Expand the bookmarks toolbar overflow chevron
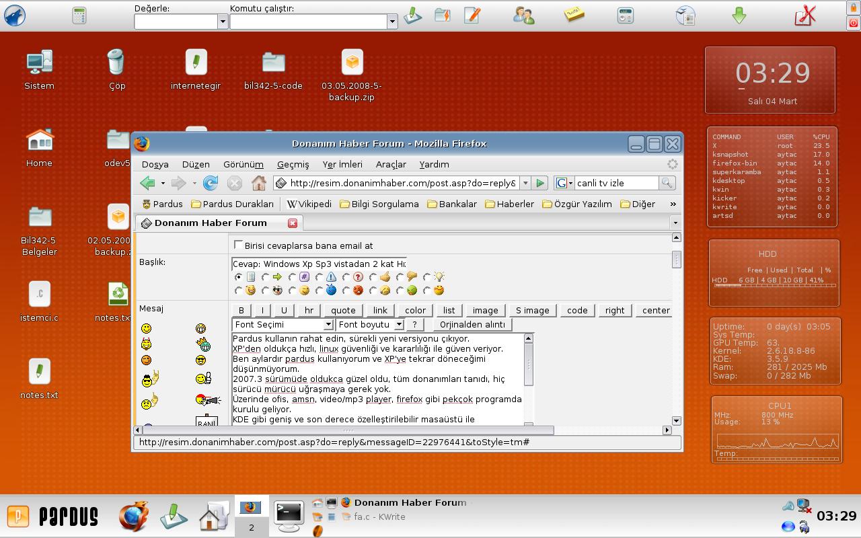Viewport: 861px width, 538px height. click(x=673, y=204)
